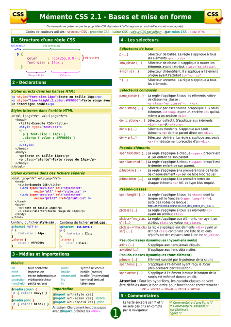Click the "Déclaration" label above the green bracket
The width and height of the screenshot is (231, 327).
[51, 46]
